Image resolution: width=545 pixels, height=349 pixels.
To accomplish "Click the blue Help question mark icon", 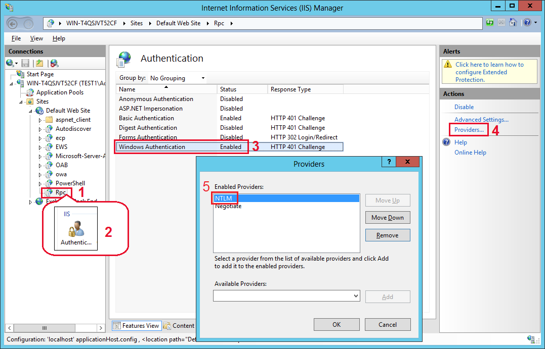I will click(527, 23).
